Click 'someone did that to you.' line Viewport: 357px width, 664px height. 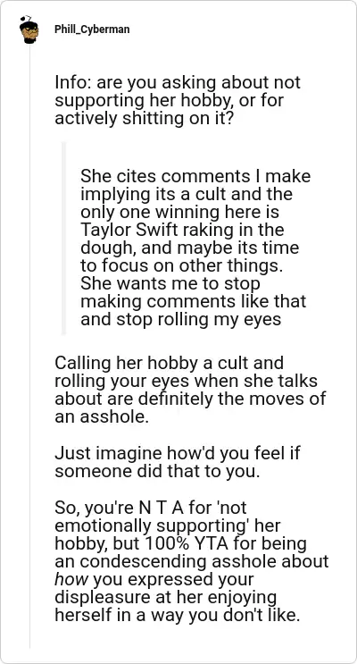tap(156, 471)
